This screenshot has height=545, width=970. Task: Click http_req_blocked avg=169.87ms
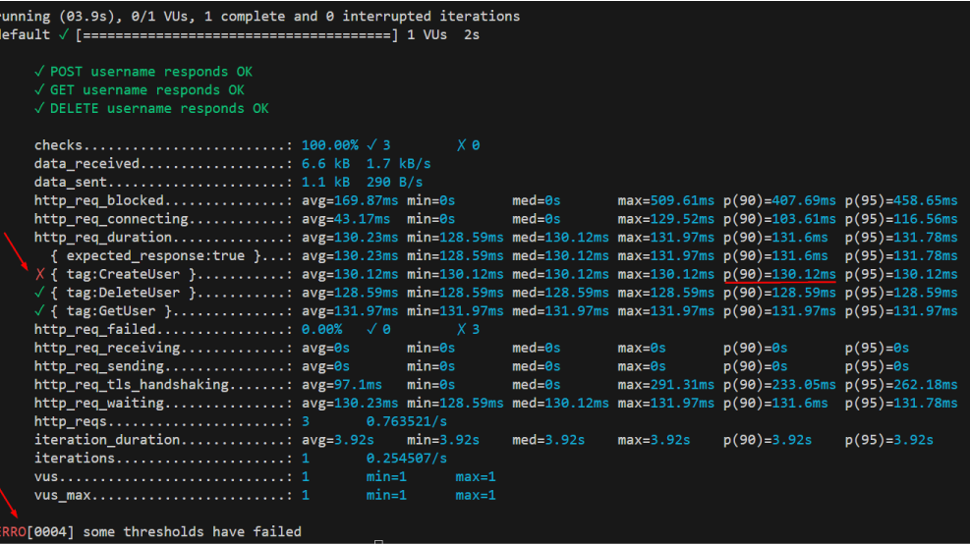350,201
